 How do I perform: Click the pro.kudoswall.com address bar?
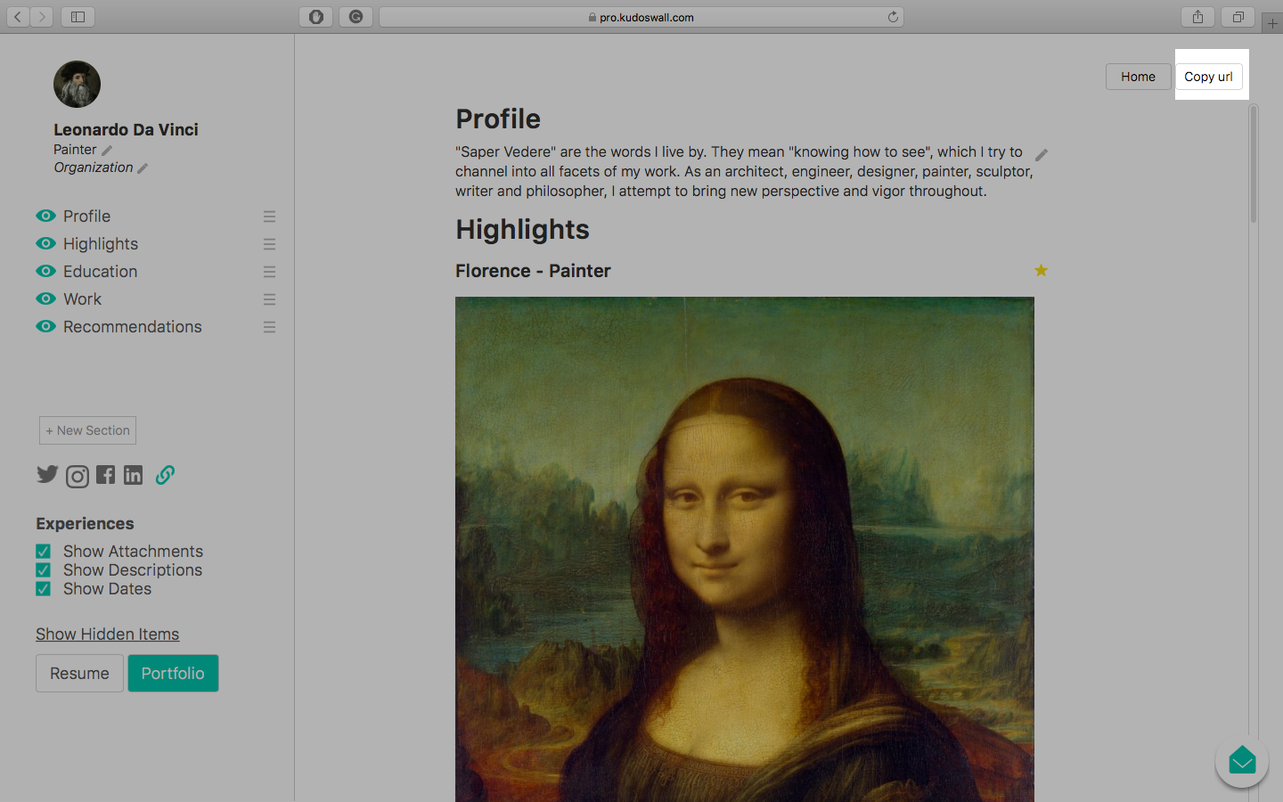pyautogui.click(x=641, y=17)
